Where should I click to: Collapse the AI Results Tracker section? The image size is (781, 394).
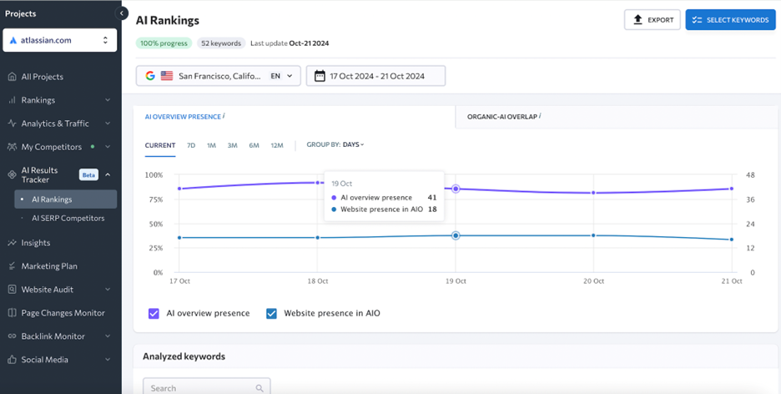click(x=108, y=174)
